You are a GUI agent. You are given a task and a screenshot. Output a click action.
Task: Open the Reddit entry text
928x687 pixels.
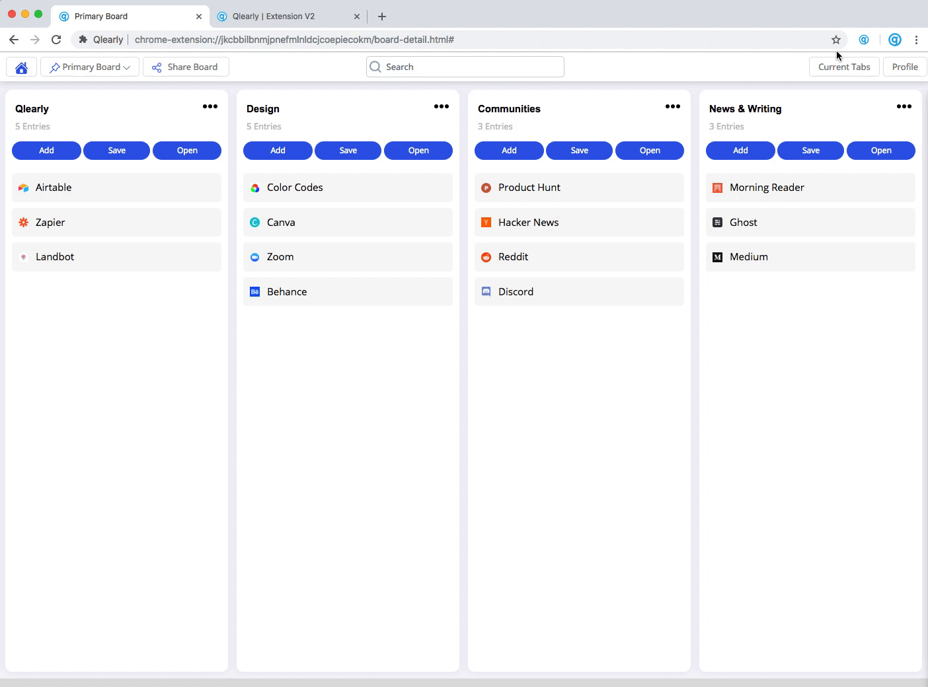pyautogui.click(x=514, y=257)
